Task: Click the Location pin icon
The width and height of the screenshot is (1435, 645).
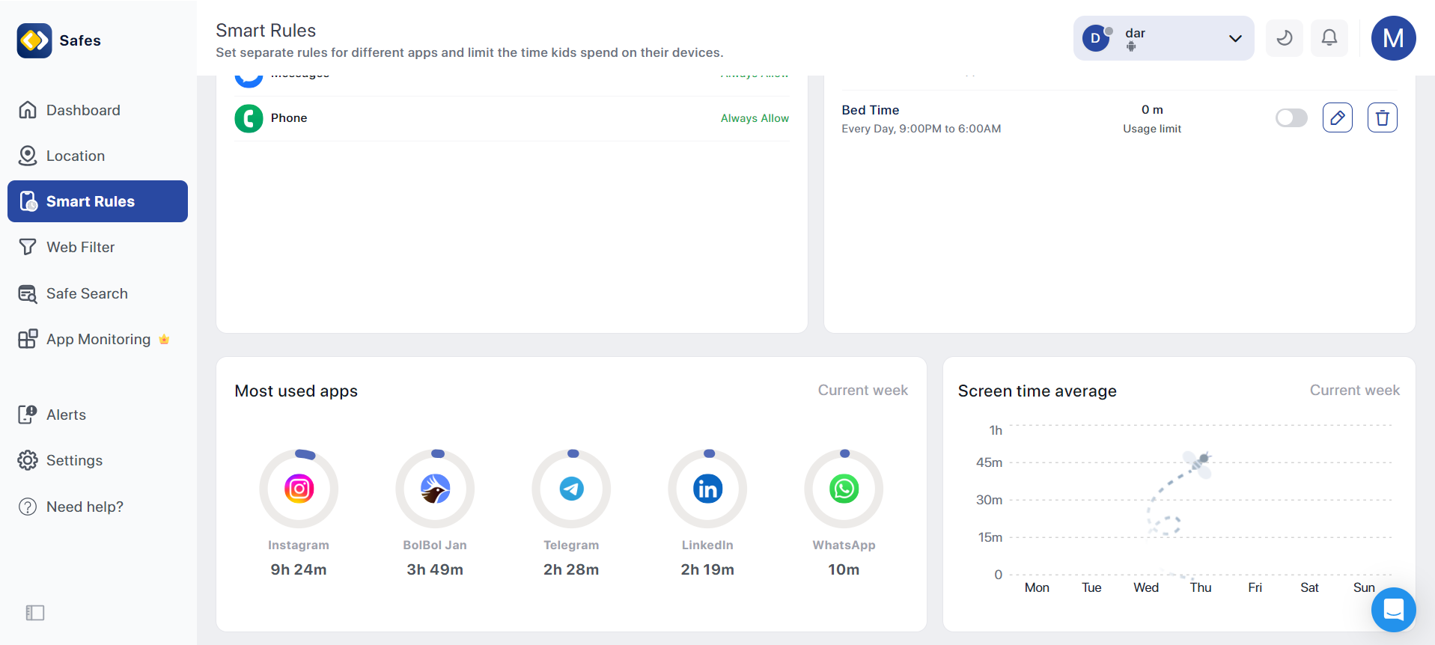Action: (28, 156)
